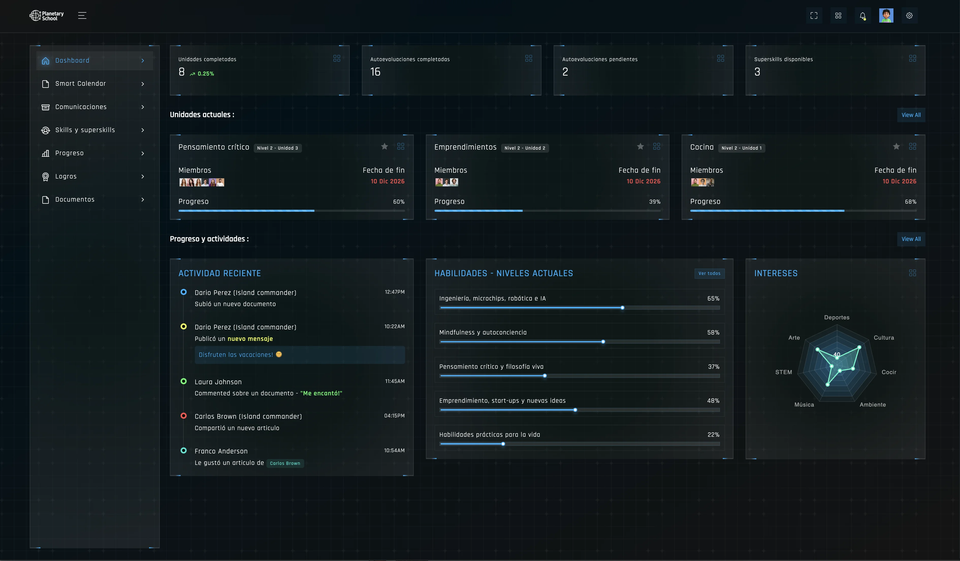The width and height of the screenshot is (960, 561).
Task: Open the notifications bell
Action: point(862,15)
